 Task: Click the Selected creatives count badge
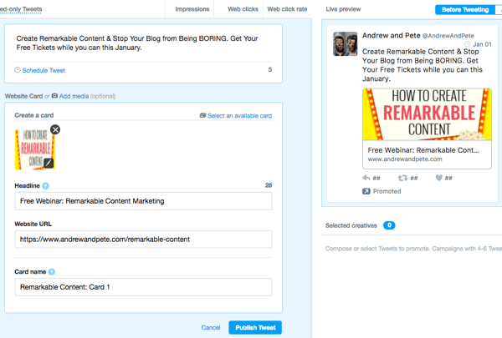(389, 225)
